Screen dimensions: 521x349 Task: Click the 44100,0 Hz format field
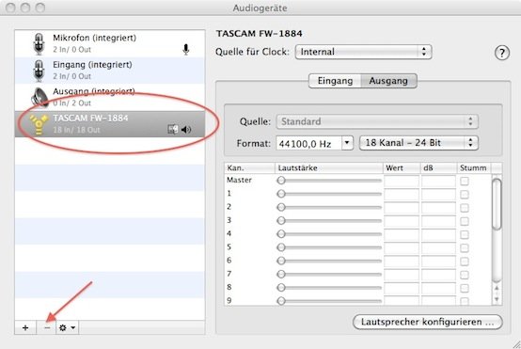(x=308, y=144)
